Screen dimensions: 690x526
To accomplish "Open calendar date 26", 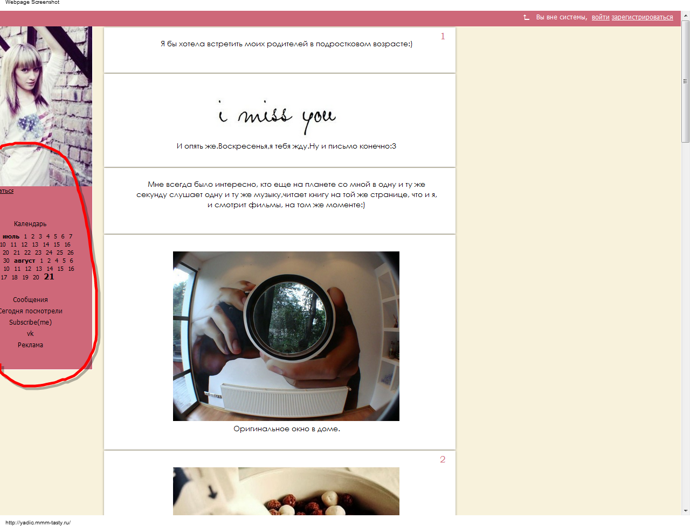I will coord(71,253).
